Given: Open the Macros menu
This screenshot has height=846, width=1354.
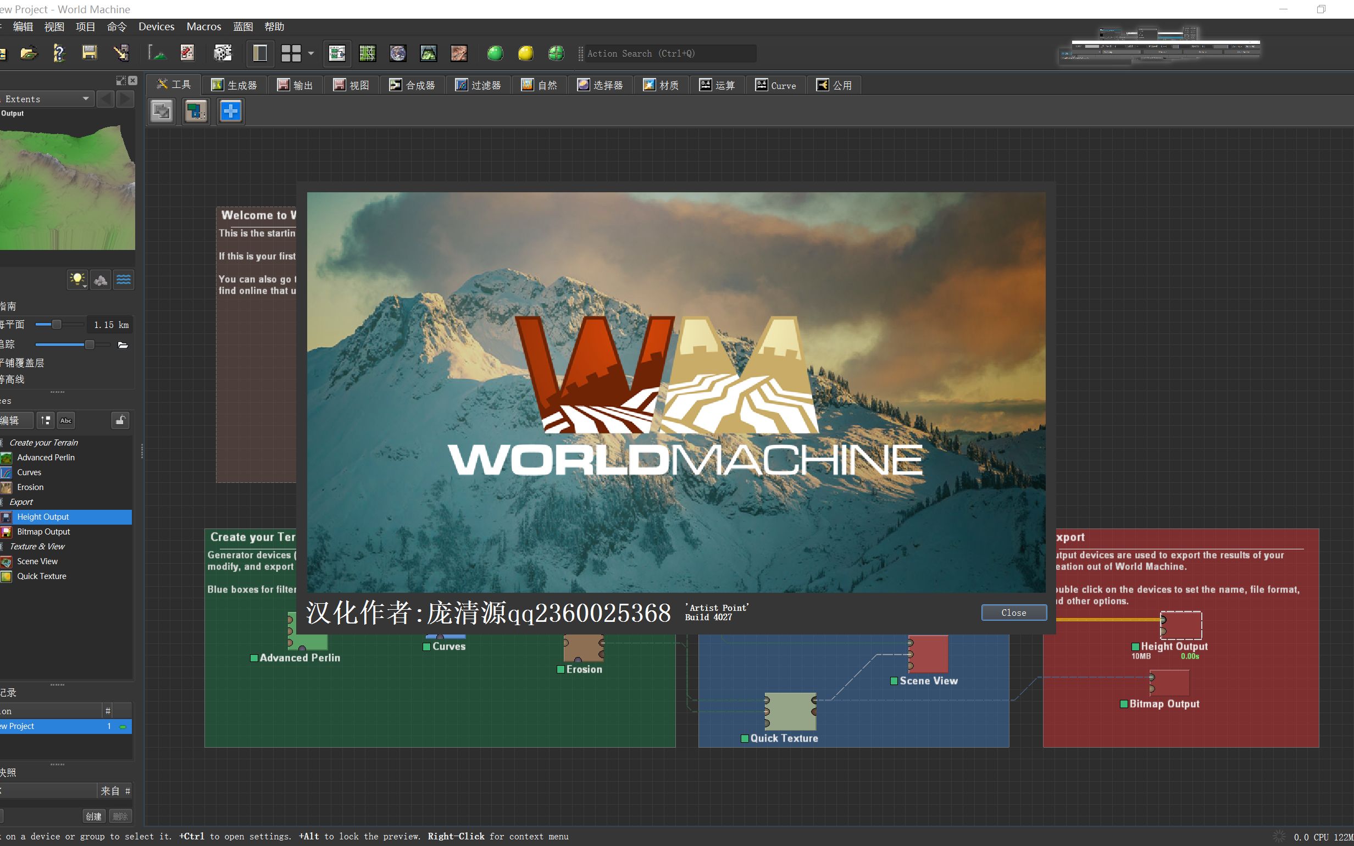Looking at the screenshot, I should click(x=204, y=26).
